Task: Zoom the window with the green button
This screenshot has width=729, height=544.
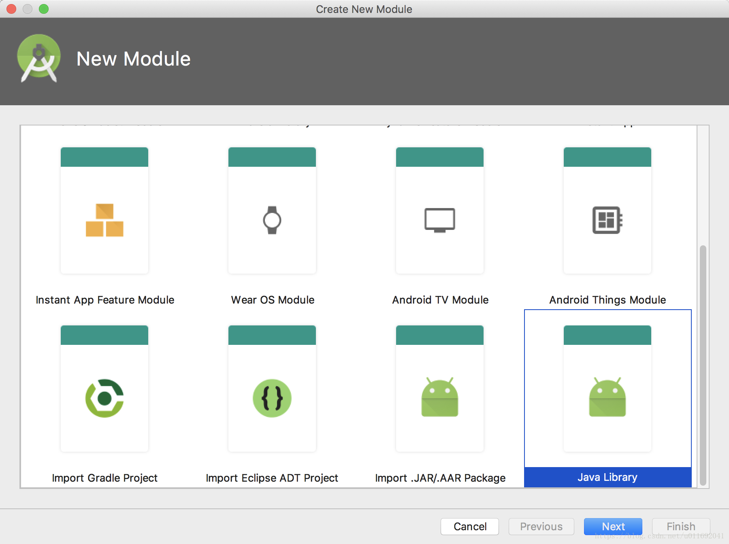Action: 44,9
